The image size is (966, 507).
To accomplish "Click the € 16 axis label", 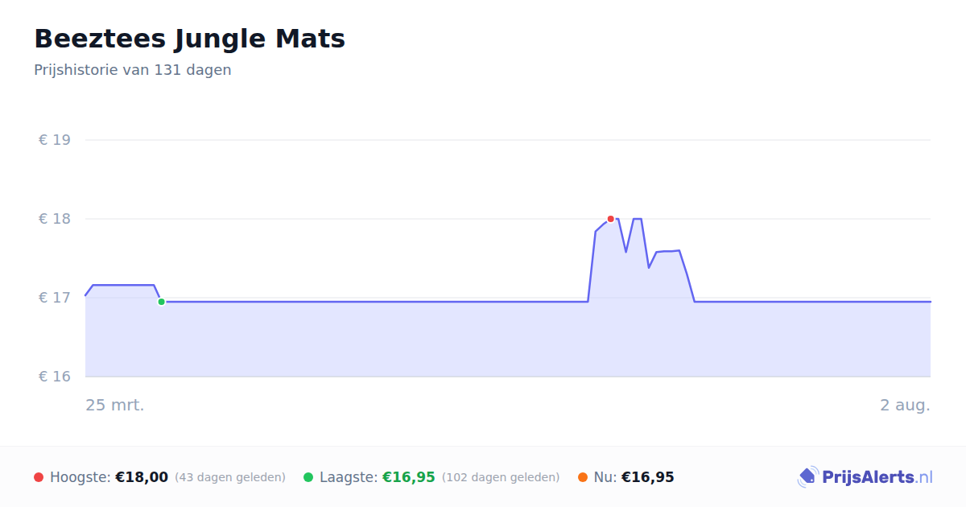I will tap(55, 377).
